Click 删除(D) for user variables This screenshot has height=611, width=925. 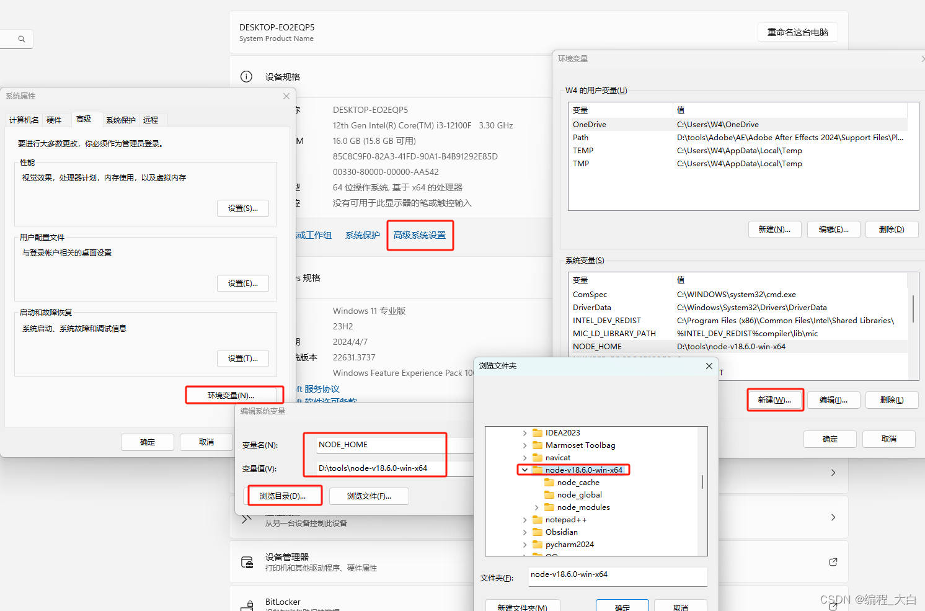pos(892,230)
